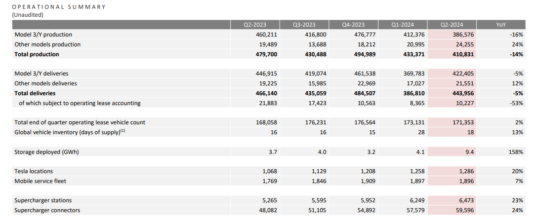Select cell value 22,969

[x=366, y=83]
